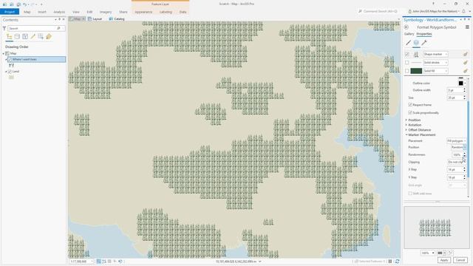Select List By Labeling tag icon
473x266 pixels.
pyautogui.click(x=49, y=36)
